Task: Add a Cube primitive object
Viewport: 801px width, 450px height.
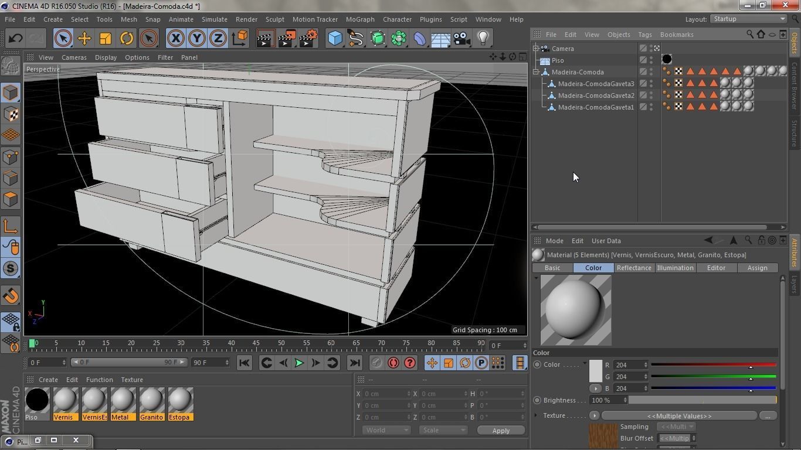Action: click(335, 39)
